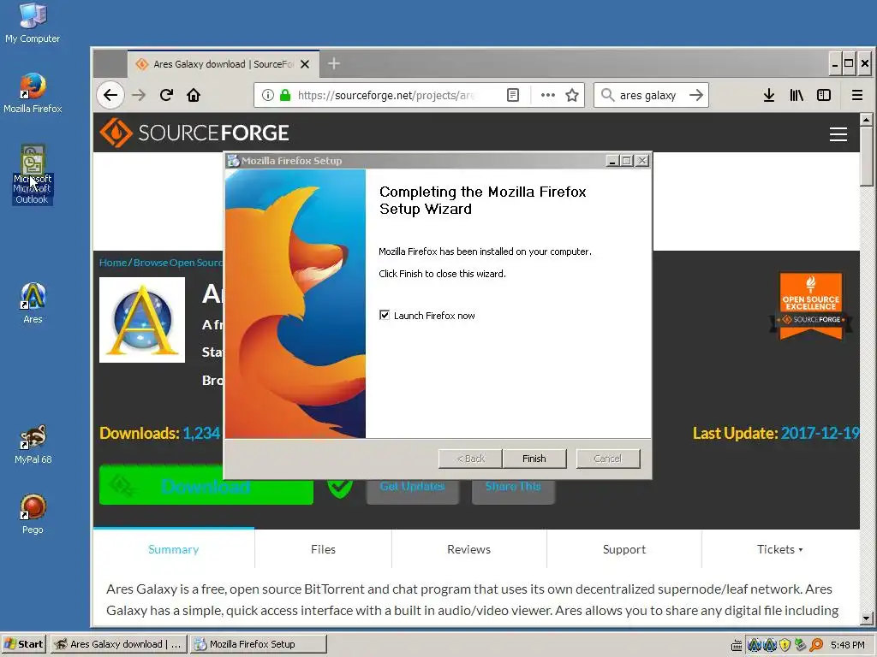Show site information icon in address bar
Image resolution: width=877 pixels, height=657 pixels.
[268, 95]
